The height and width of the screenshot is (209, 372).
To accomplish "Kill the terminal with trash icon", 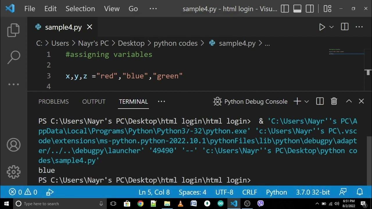I will click(x=334, y=101).
